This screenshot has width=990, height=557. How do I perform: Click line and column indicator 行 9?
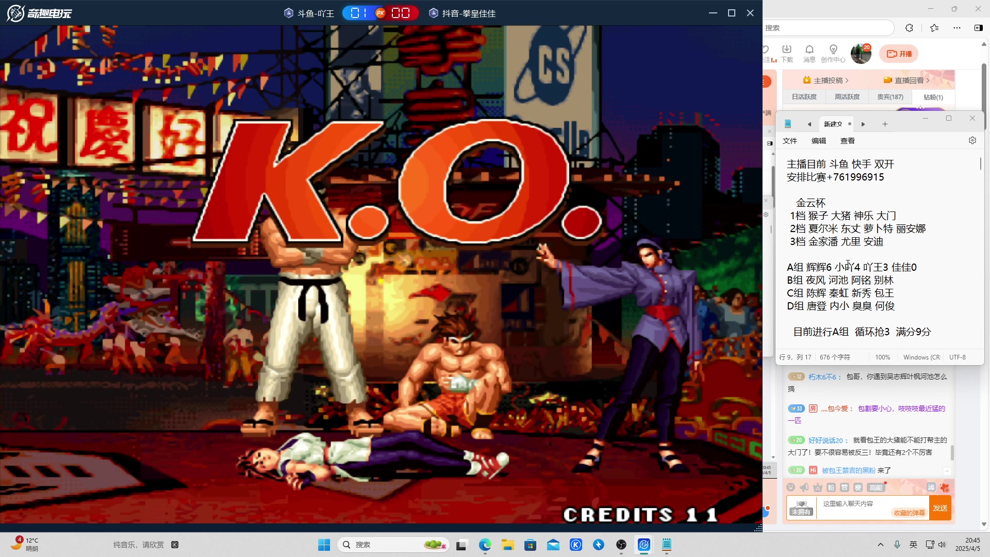(x=795, y=357)
